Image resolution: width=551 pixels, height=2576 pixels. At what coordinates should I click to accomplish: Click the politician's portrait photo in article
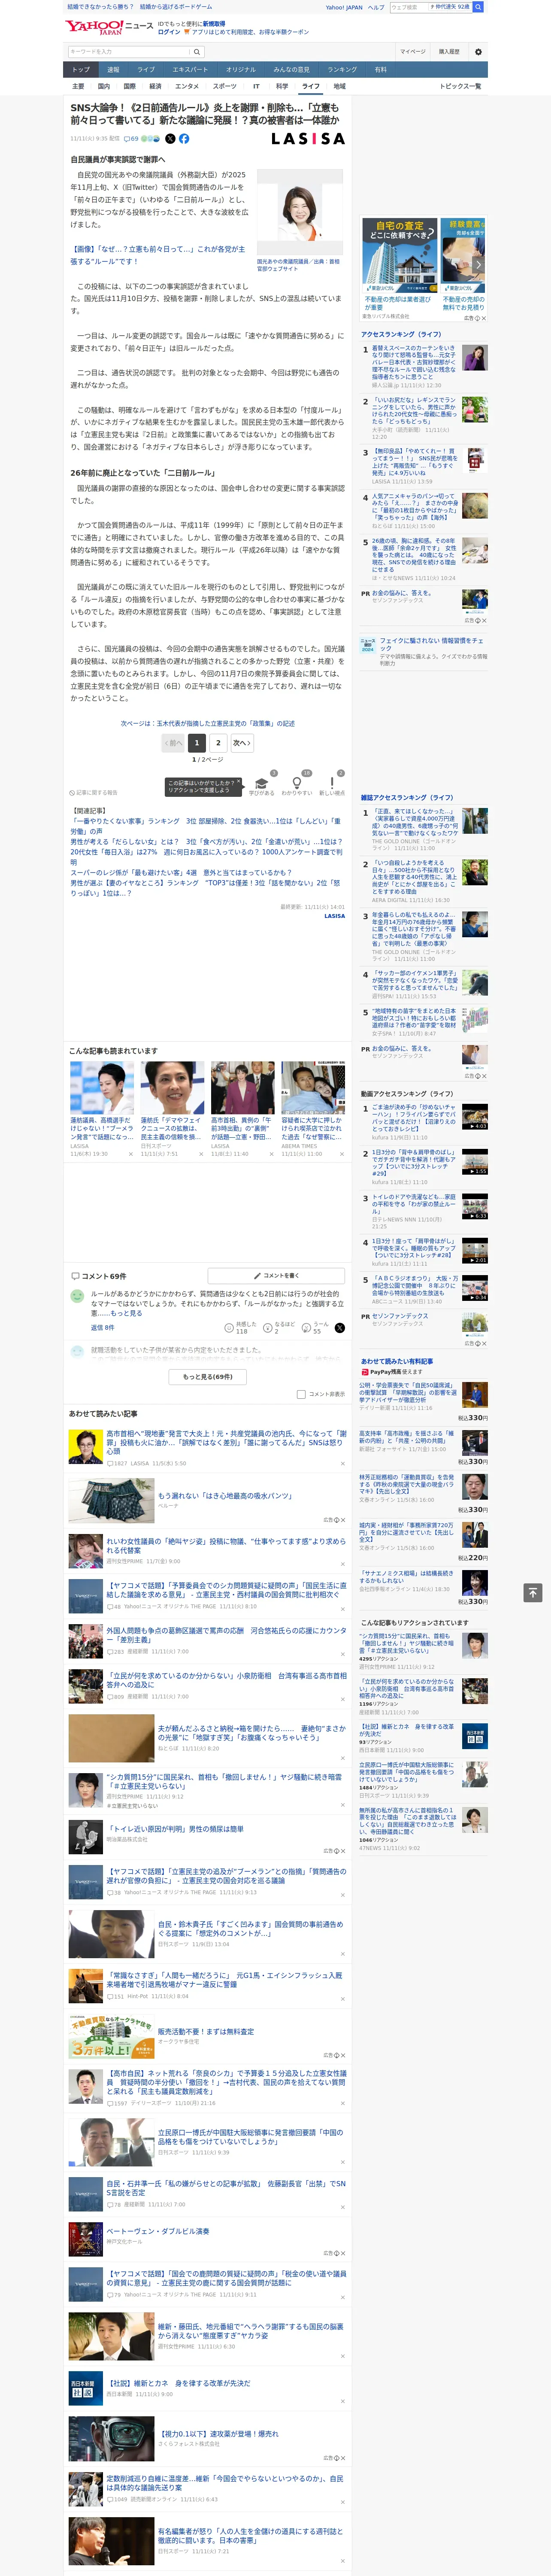pos(300,213)
